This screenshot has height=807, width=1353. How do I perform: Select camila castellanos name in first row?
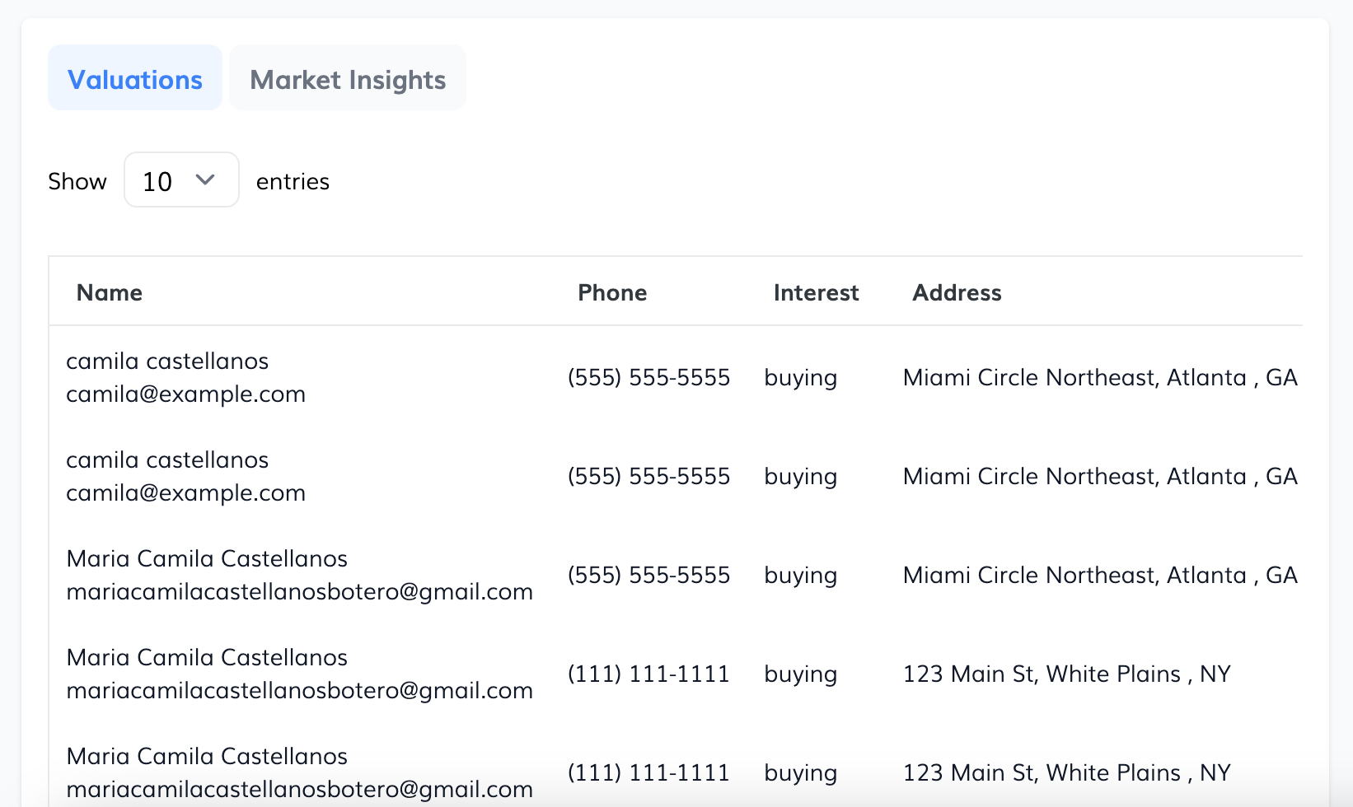167,361
